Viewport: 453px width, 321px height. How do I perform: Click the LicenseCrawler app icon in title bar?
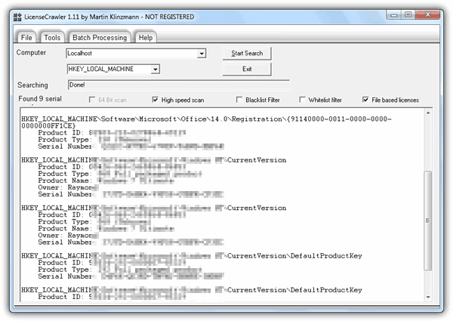(x=17, y=17)
